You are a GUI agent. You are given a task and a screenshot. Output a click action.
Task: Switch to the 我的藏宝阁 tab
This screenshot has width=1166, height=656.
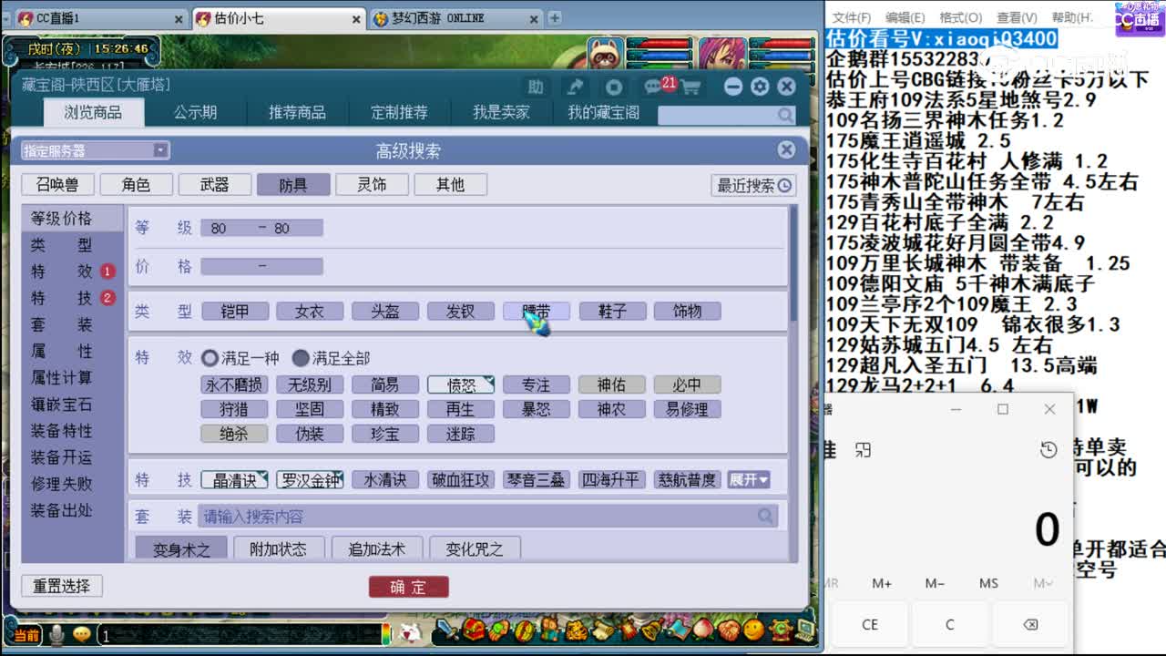point(604,112)
